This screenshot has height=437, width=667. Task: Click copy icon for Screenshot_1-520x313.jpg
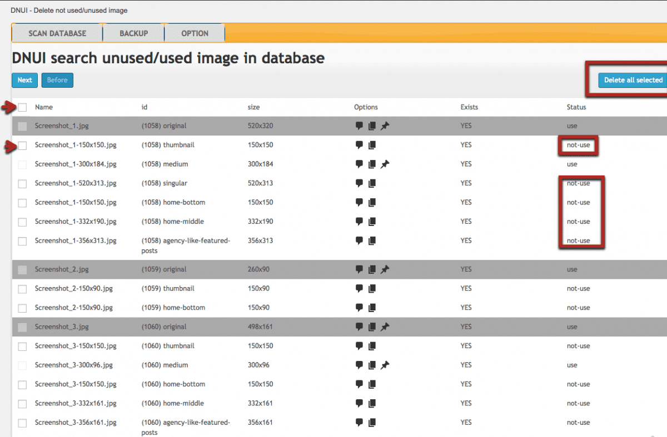coord(372,183)
